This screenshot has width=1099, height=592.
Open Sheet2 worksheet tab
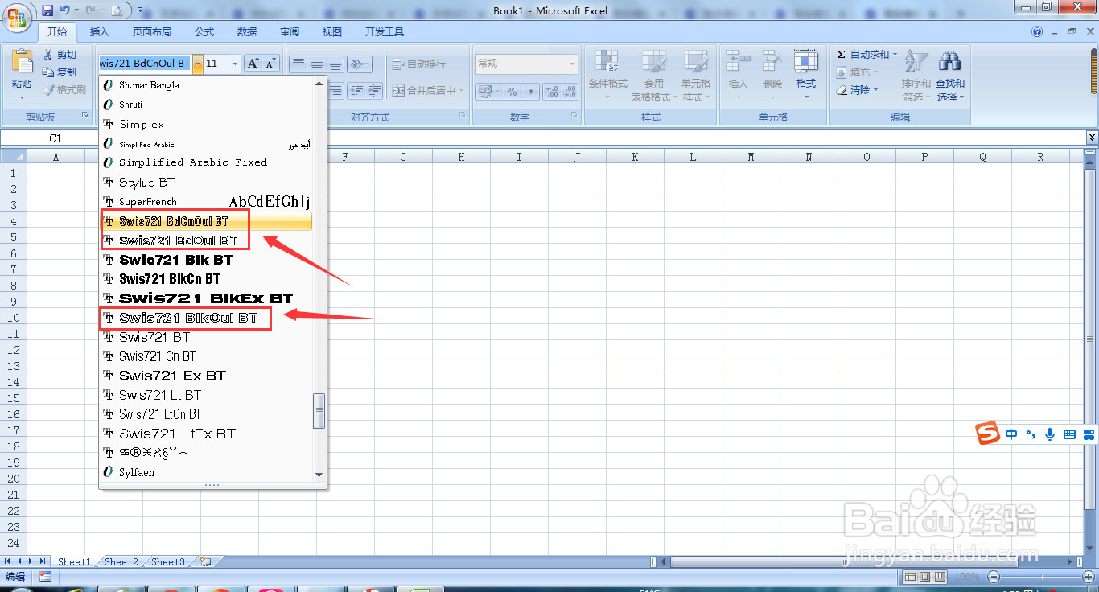click(x=121, y=561)
